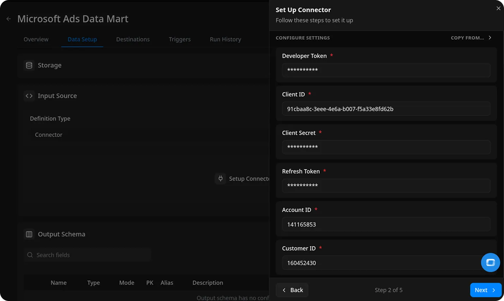The height and width of the screenshot is (301, 504).
Task: Click the search magnifier icon in Output Schema
Action: point(30,255)
